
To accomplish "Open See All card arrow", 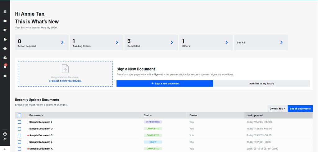I will pyautogui.click(x=281, y=42).
